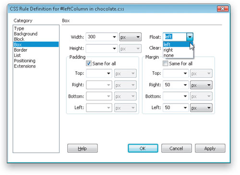Open the Margin Bottom value dropdown
Image resolution: width=240 pixels, height=175 pixels.
point(185,96)
